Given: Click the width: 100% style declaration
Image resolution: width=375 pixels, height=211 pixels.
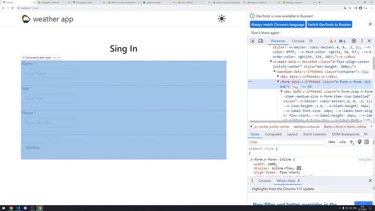Looking at the screenshot, I should point(265,164).
